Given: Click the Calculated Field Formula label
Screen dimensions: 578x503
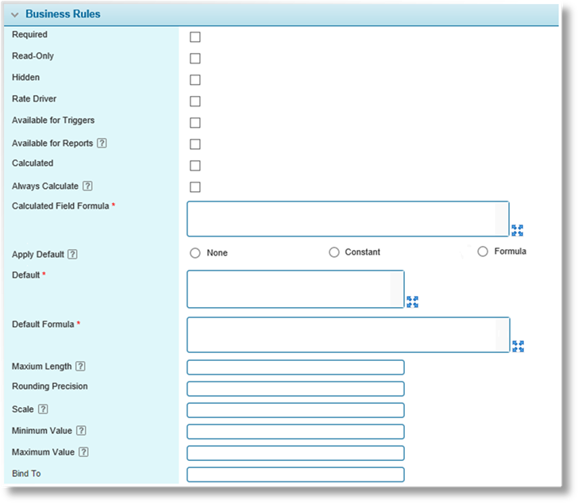Looking at the screenshot, I should pos(60,205).
